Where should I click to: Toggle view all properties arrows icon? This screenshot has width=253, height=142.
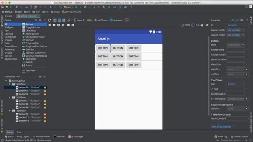(x=238, y=20)
